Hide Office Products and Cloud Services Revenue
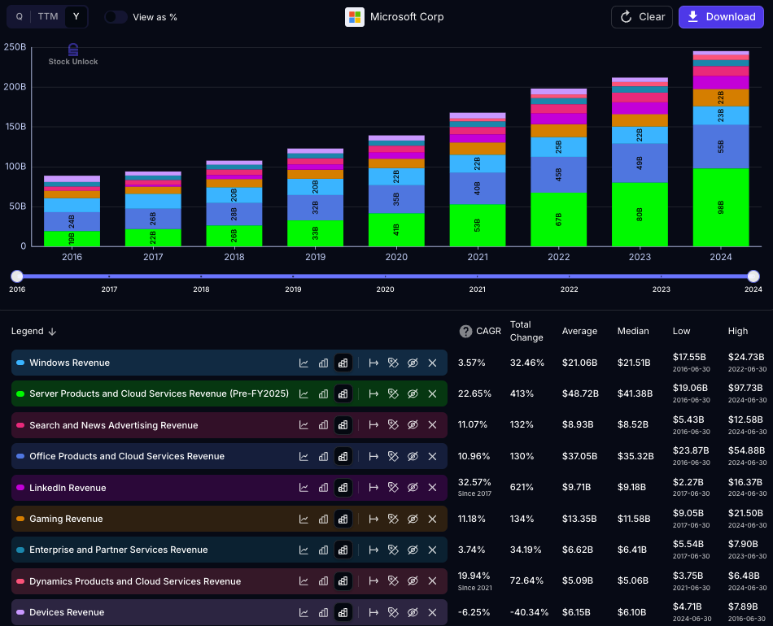 click(x=413, y=457)
